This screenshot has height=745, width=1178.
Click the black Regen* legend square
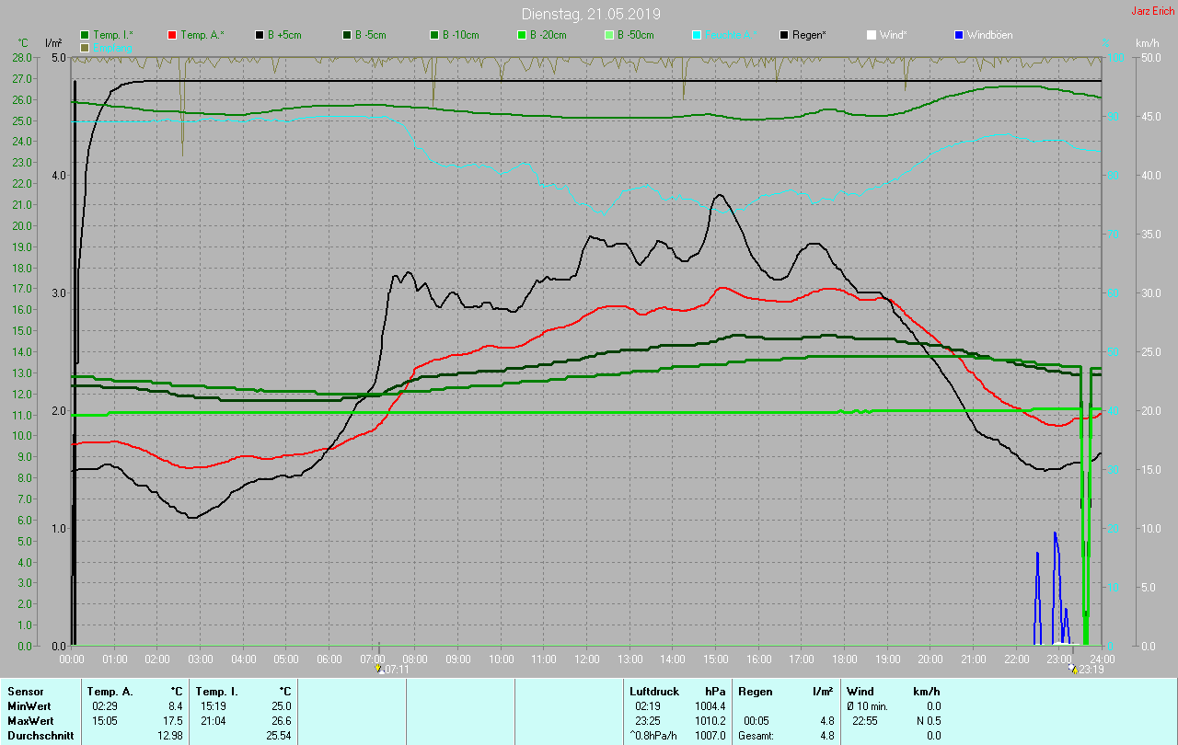[784, 35]
